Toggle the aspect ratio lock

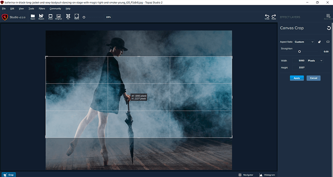point(319,42)
